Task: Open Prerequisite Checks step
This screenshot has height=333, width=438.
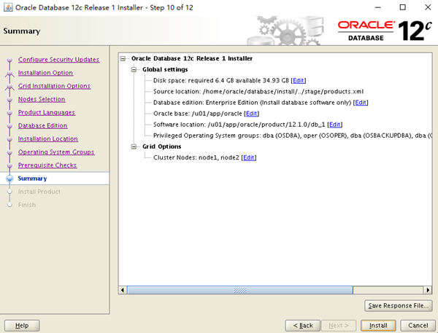Action: click(47, 165)
